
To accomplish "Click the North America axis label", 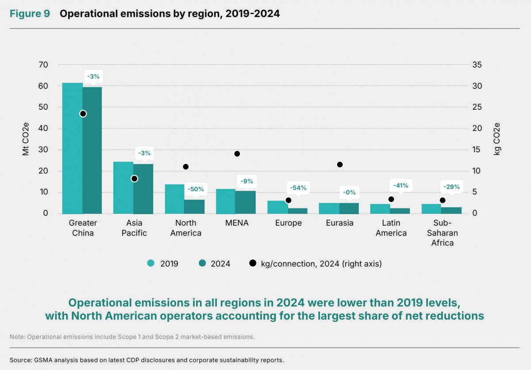I will tap(186, 227).
